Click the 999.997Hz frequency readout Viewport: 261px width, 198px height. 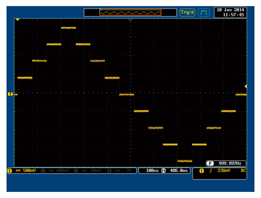click(x=230, y=163)
